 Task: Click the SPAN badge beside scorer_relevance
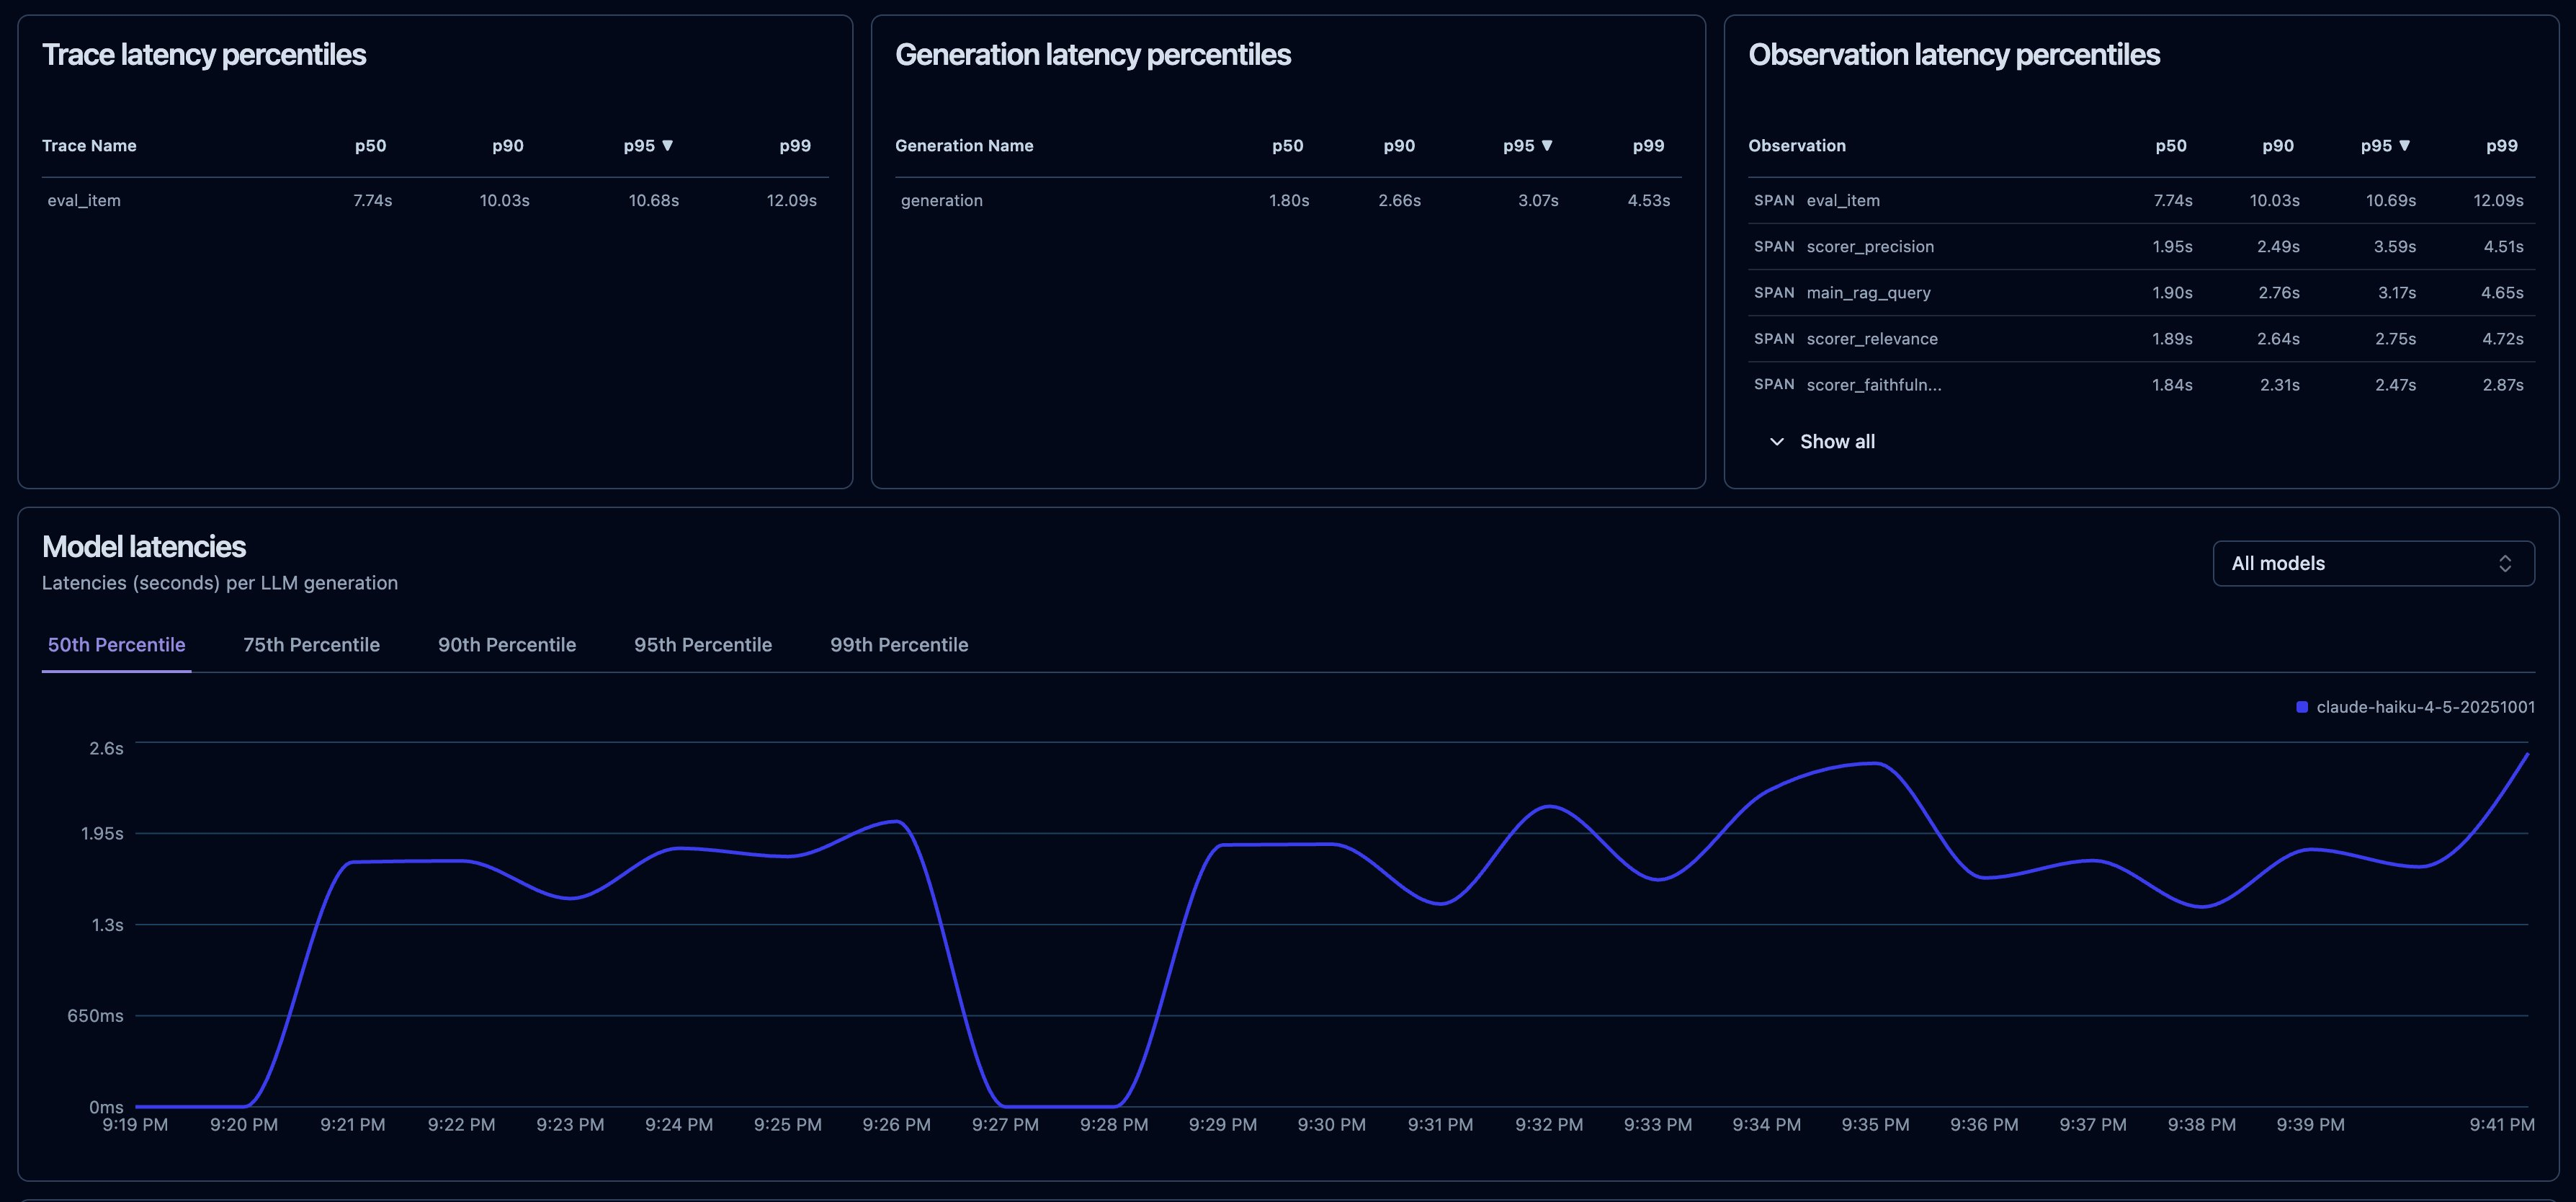(1774, 339)
